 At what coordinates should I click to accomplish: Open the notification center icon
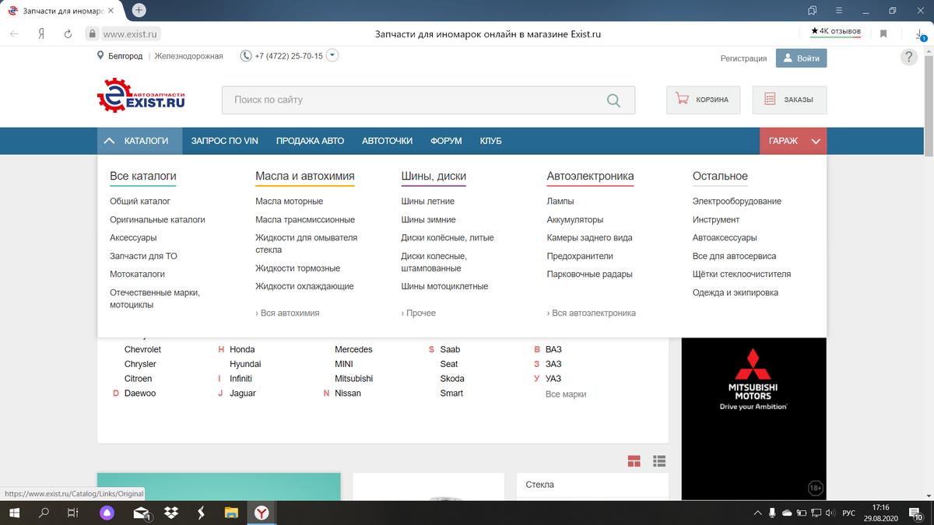915,513
